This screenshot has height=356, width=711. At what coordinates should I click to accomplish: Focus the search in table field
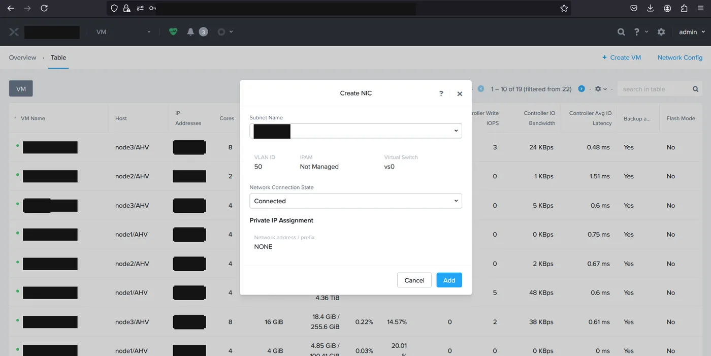click(x=654, y=89)
